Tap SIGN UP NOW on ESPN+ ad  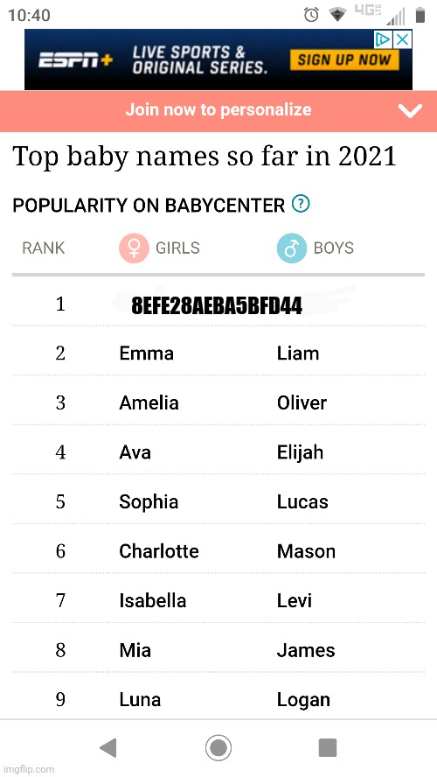coord(344,60)
